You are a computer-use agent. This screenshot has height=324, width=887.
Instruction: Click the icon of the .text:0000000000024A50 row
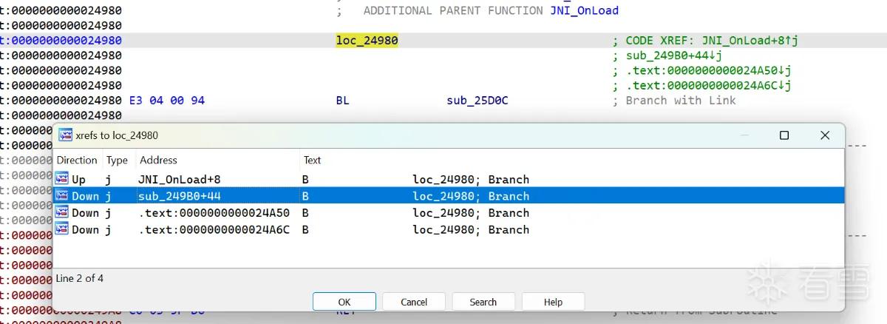[61, 213]
